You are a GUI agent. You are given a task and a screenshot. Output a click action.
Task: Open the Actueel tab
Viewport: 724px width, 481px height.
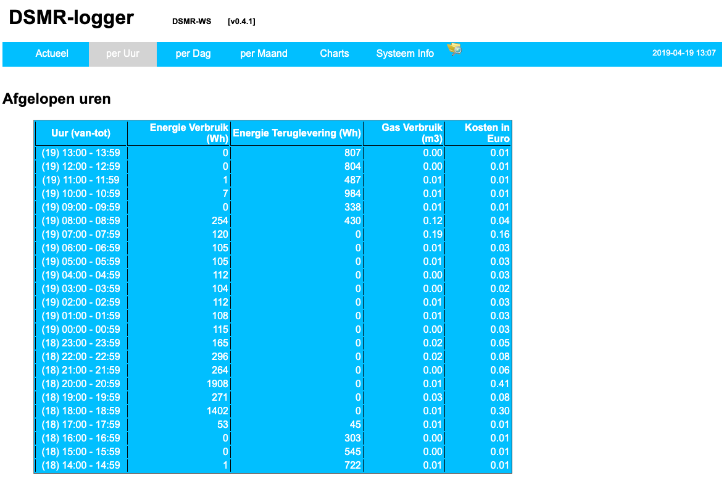tap(52, 54)
